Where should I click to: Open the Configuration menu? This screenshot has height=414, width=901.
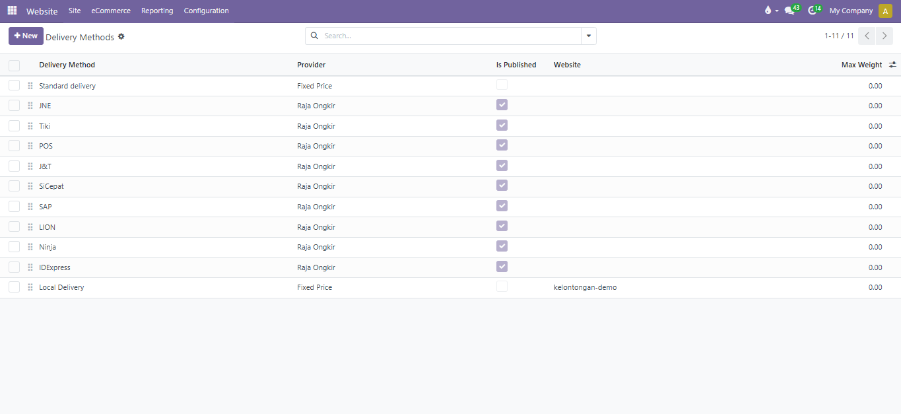tap(206, 11)
